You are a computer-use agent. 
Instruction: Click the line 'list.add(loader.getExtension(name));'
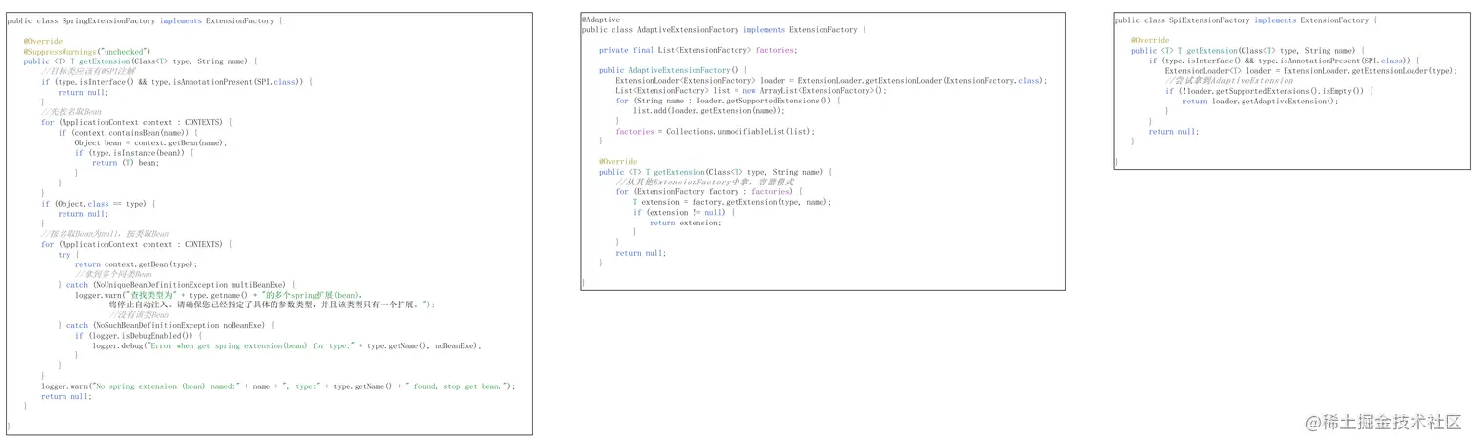coord(709,111)
